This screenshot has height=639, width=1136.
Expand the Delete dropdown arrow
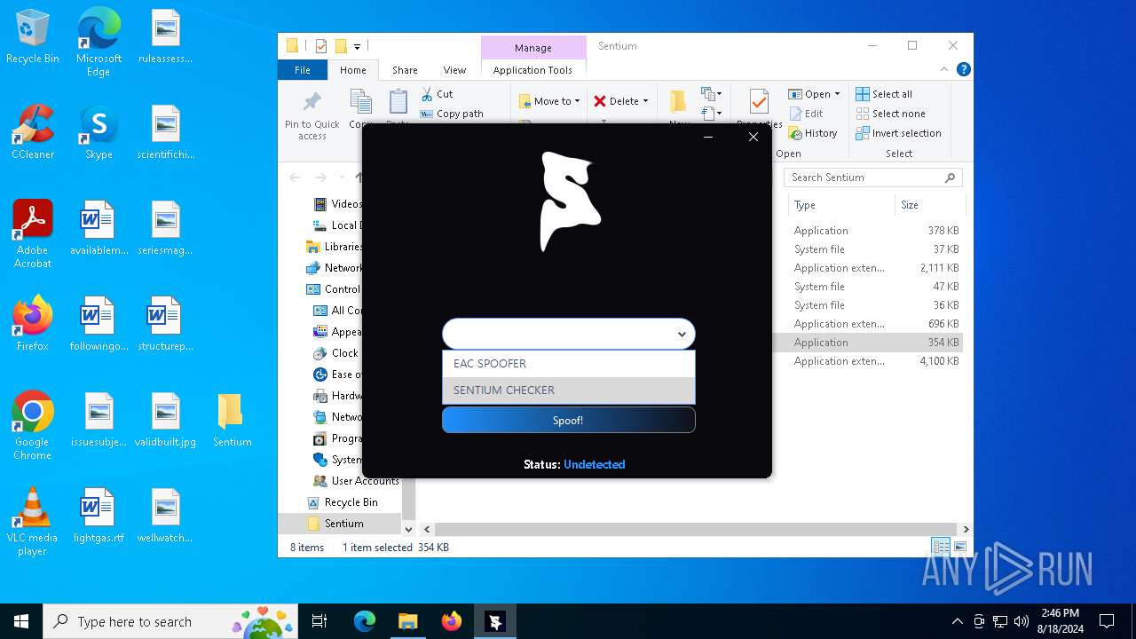coord(645,101)
